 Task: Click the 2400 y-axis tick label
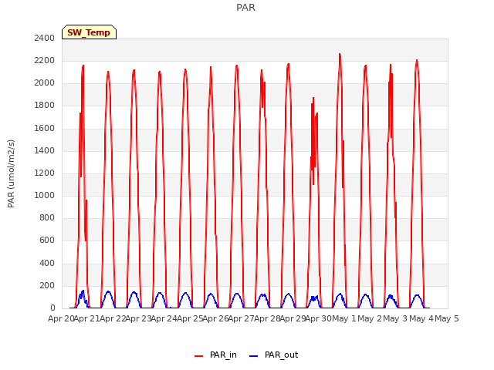tap(45, 38)
